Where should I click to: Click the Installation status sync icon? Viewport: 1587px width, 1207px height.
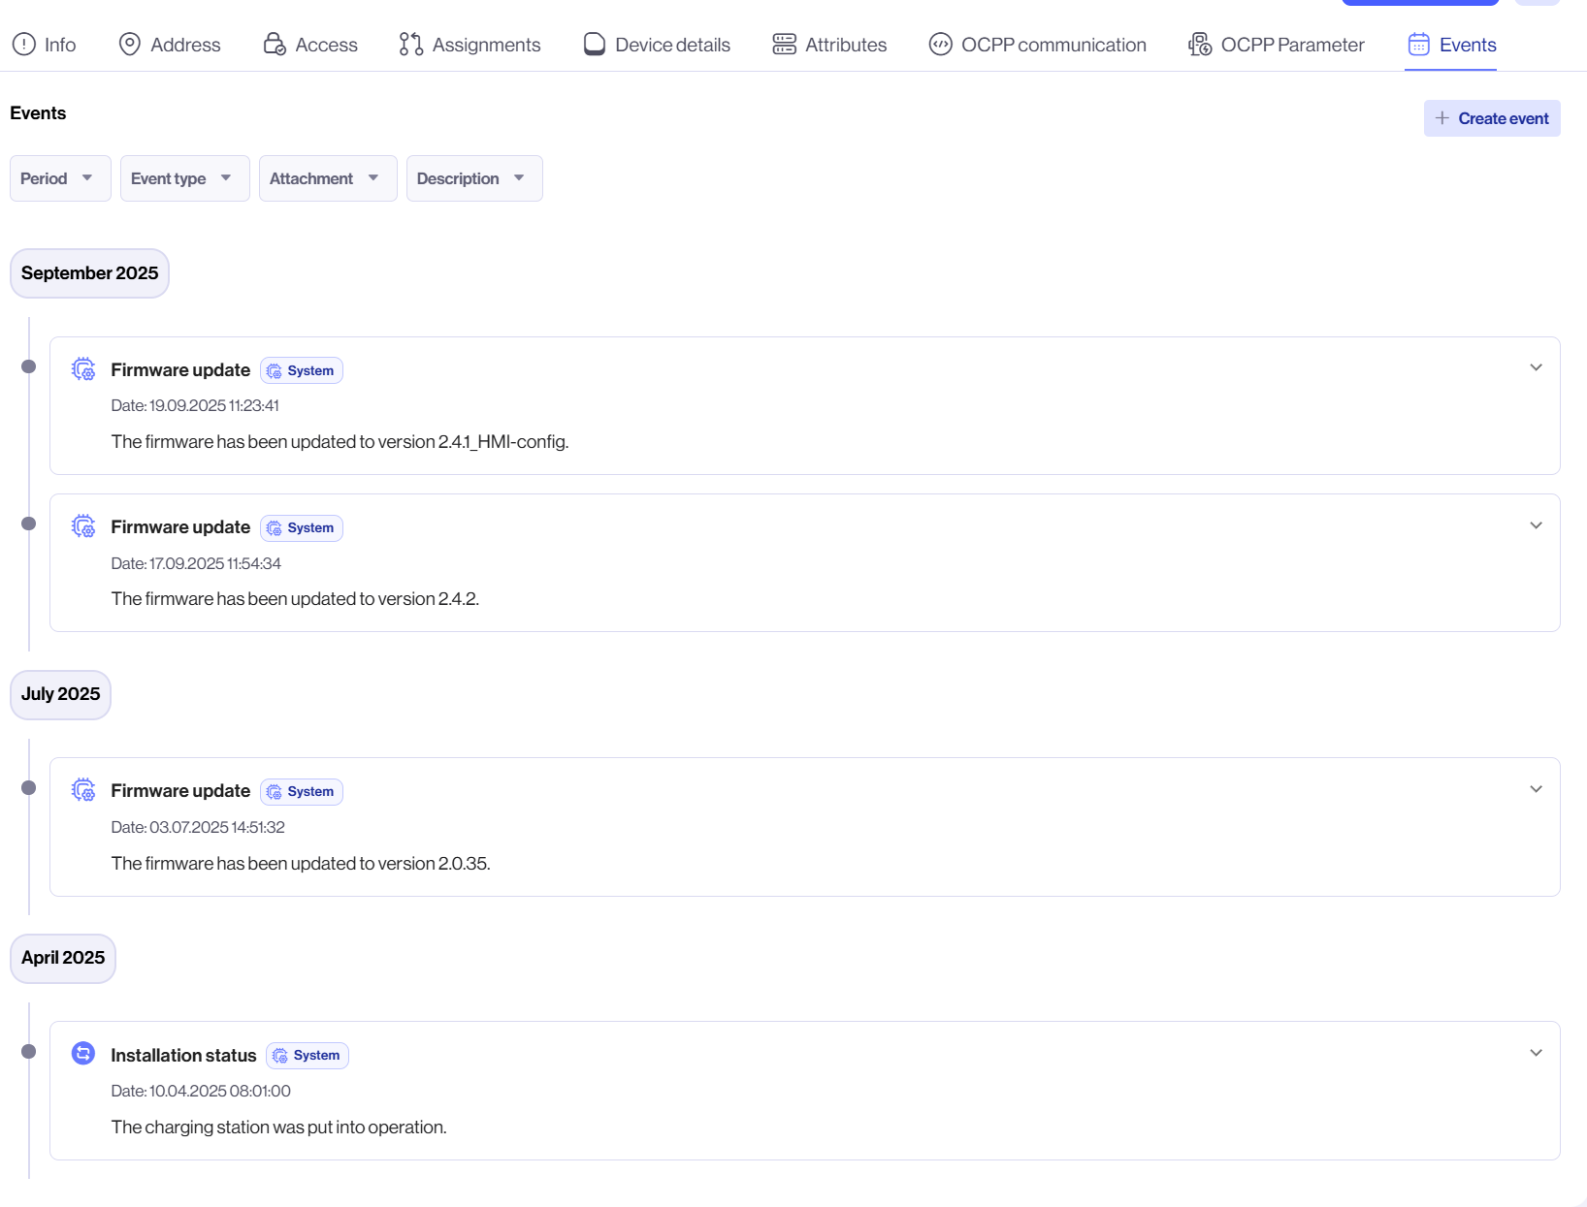83,1054
